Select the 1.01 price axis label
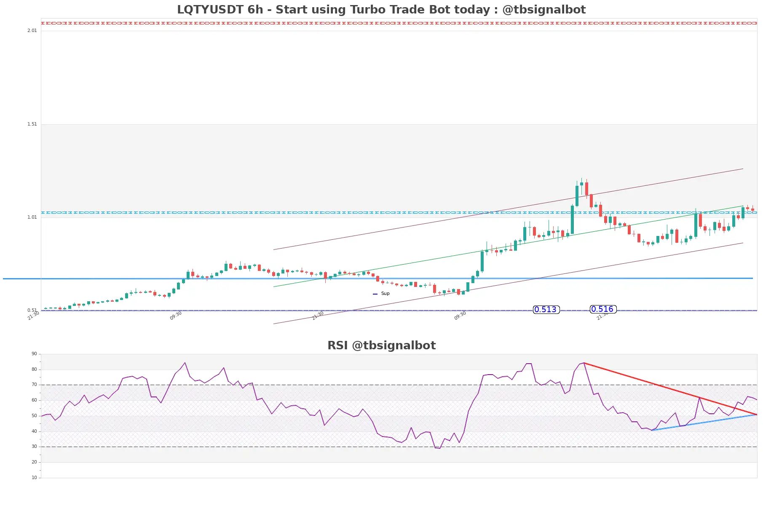This screenshot has width=763, height=509. pos(32,217)
